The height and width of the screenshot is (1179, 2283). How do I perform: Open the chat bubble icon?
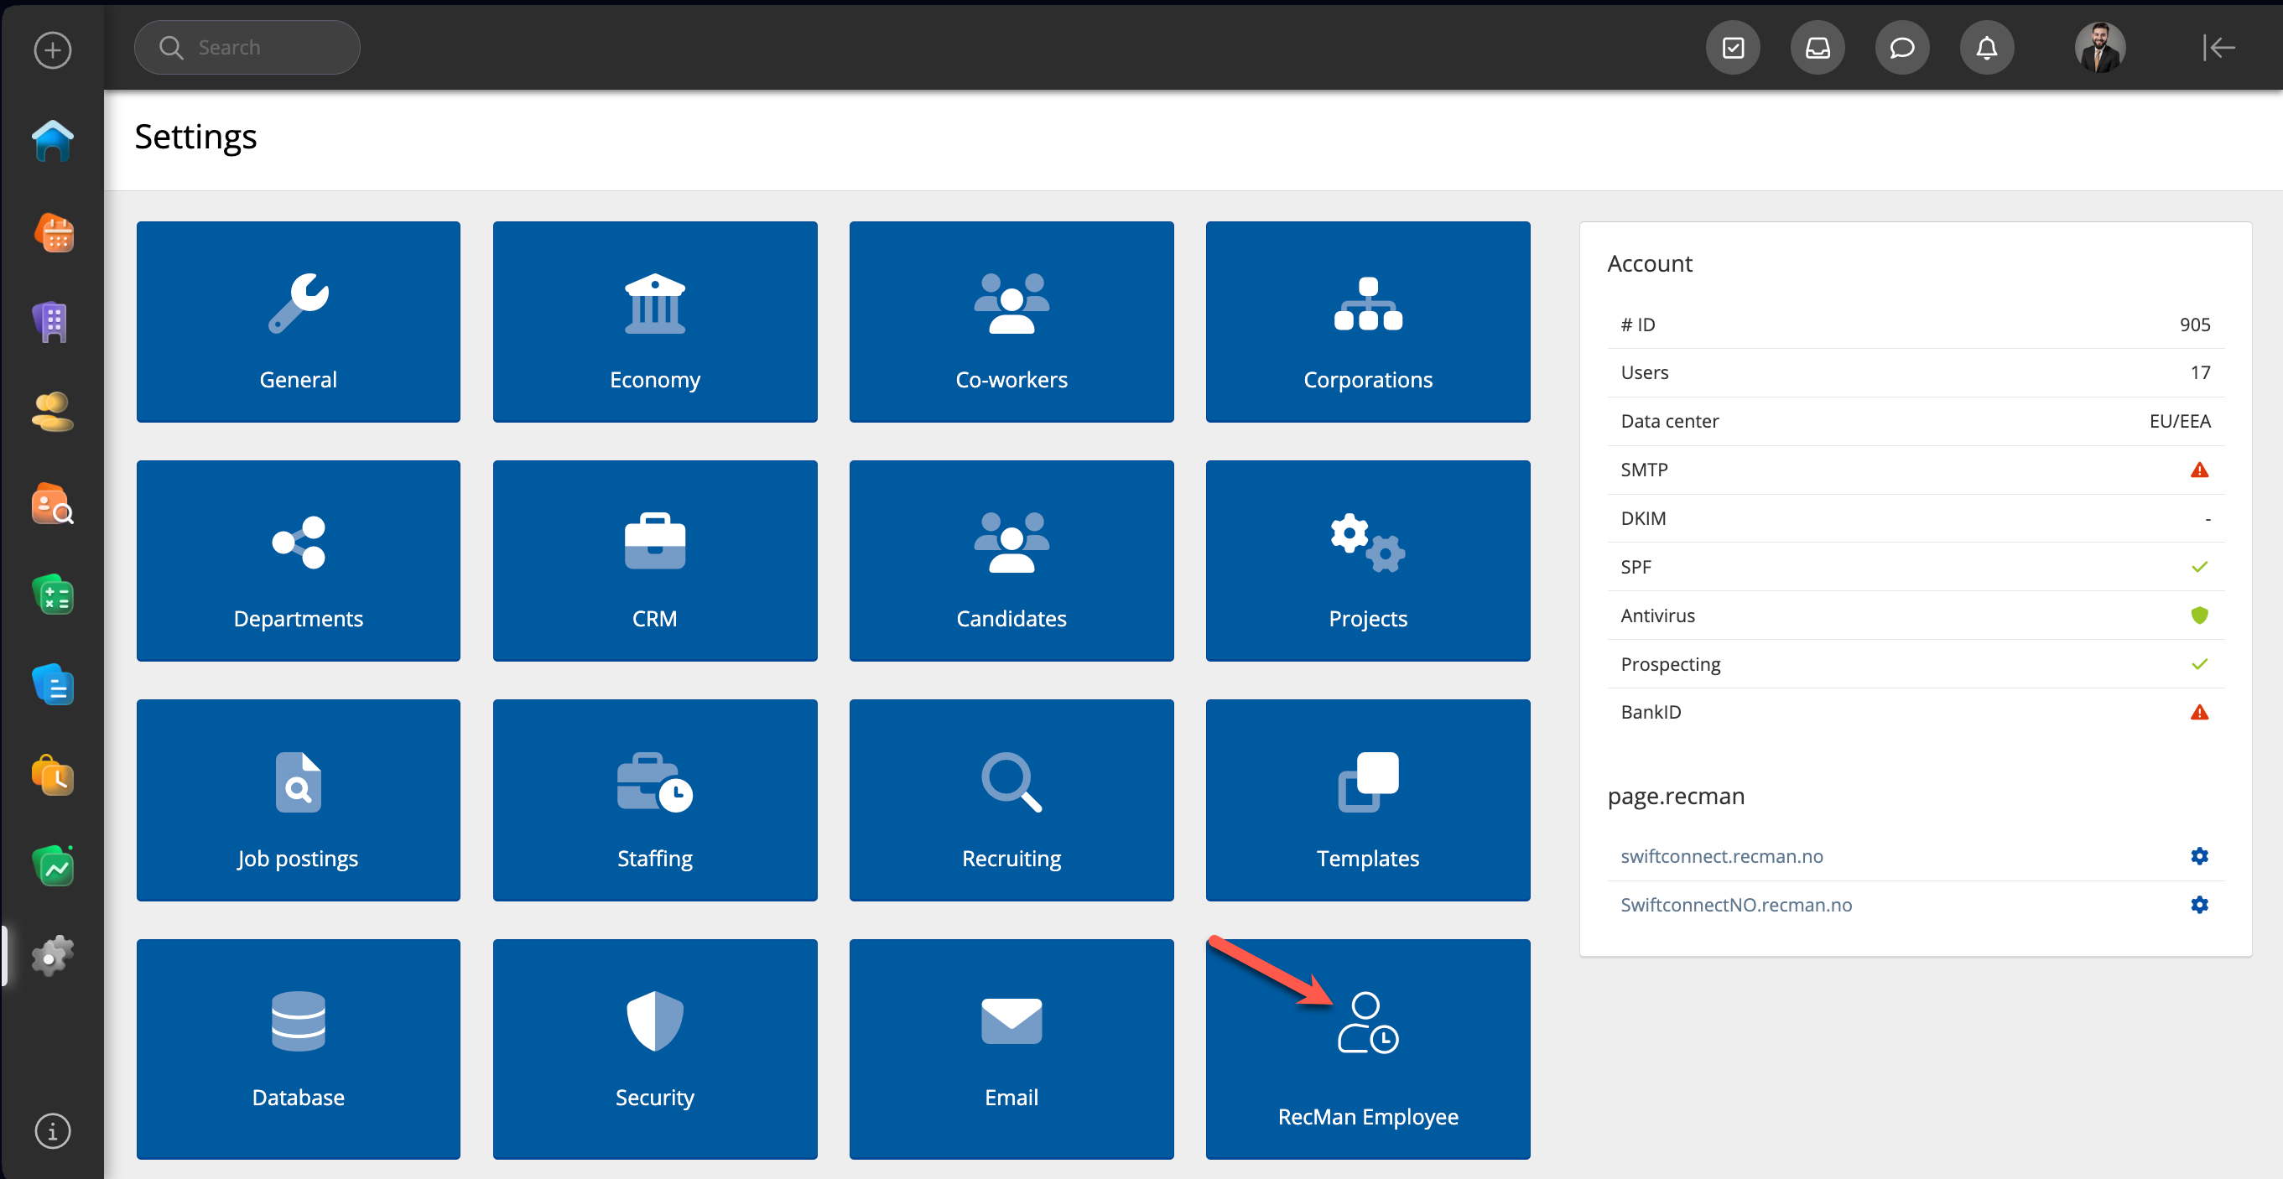tap(1901, 48)
